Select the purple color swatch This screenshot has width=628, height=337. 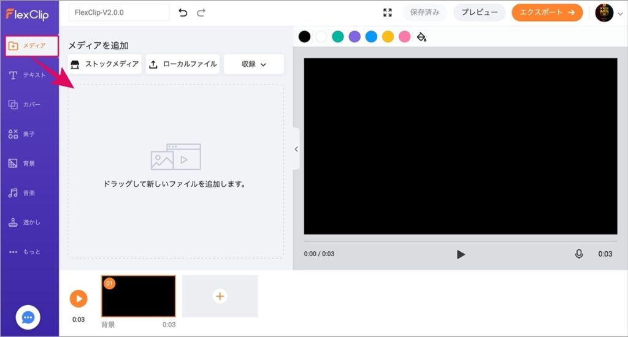click(354, 37)
